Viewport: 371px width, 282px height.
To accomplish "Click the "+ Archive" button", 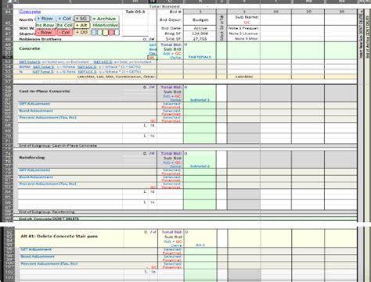I will [x=105, y=19].
